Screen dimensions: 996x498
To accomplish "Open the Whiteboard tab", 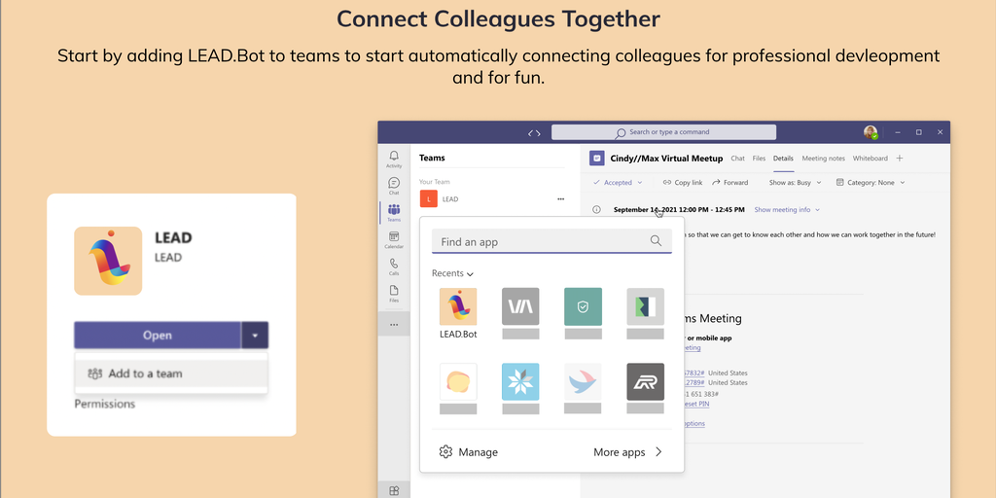I will pos(871,159).
